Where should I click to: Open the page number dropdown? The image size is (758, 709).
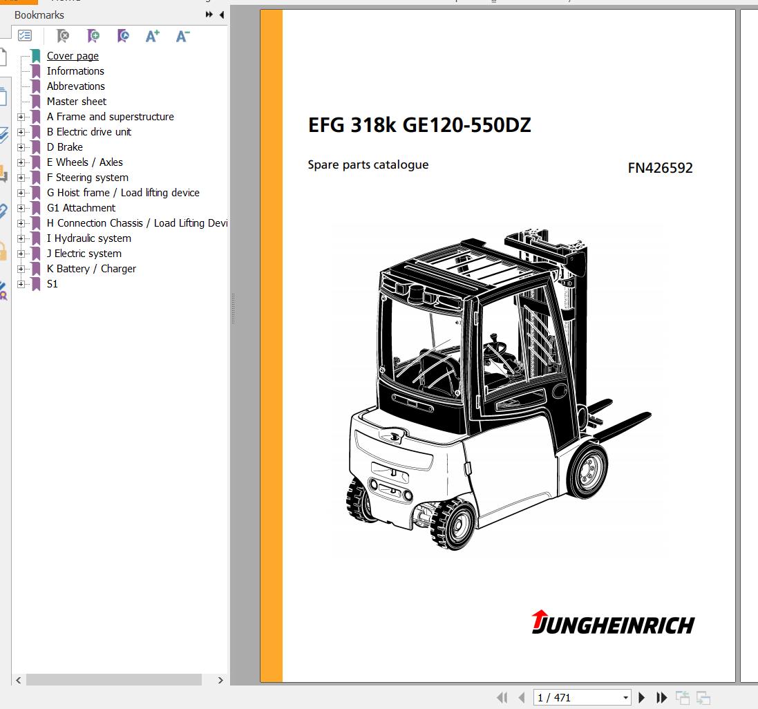tap(625, 698)
